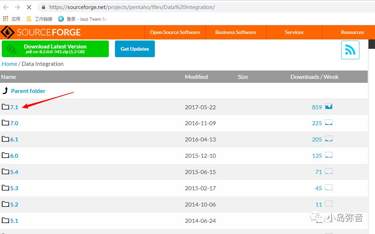
Task: Click the Home breadcrumb link
Action: [x=9, y=64]
